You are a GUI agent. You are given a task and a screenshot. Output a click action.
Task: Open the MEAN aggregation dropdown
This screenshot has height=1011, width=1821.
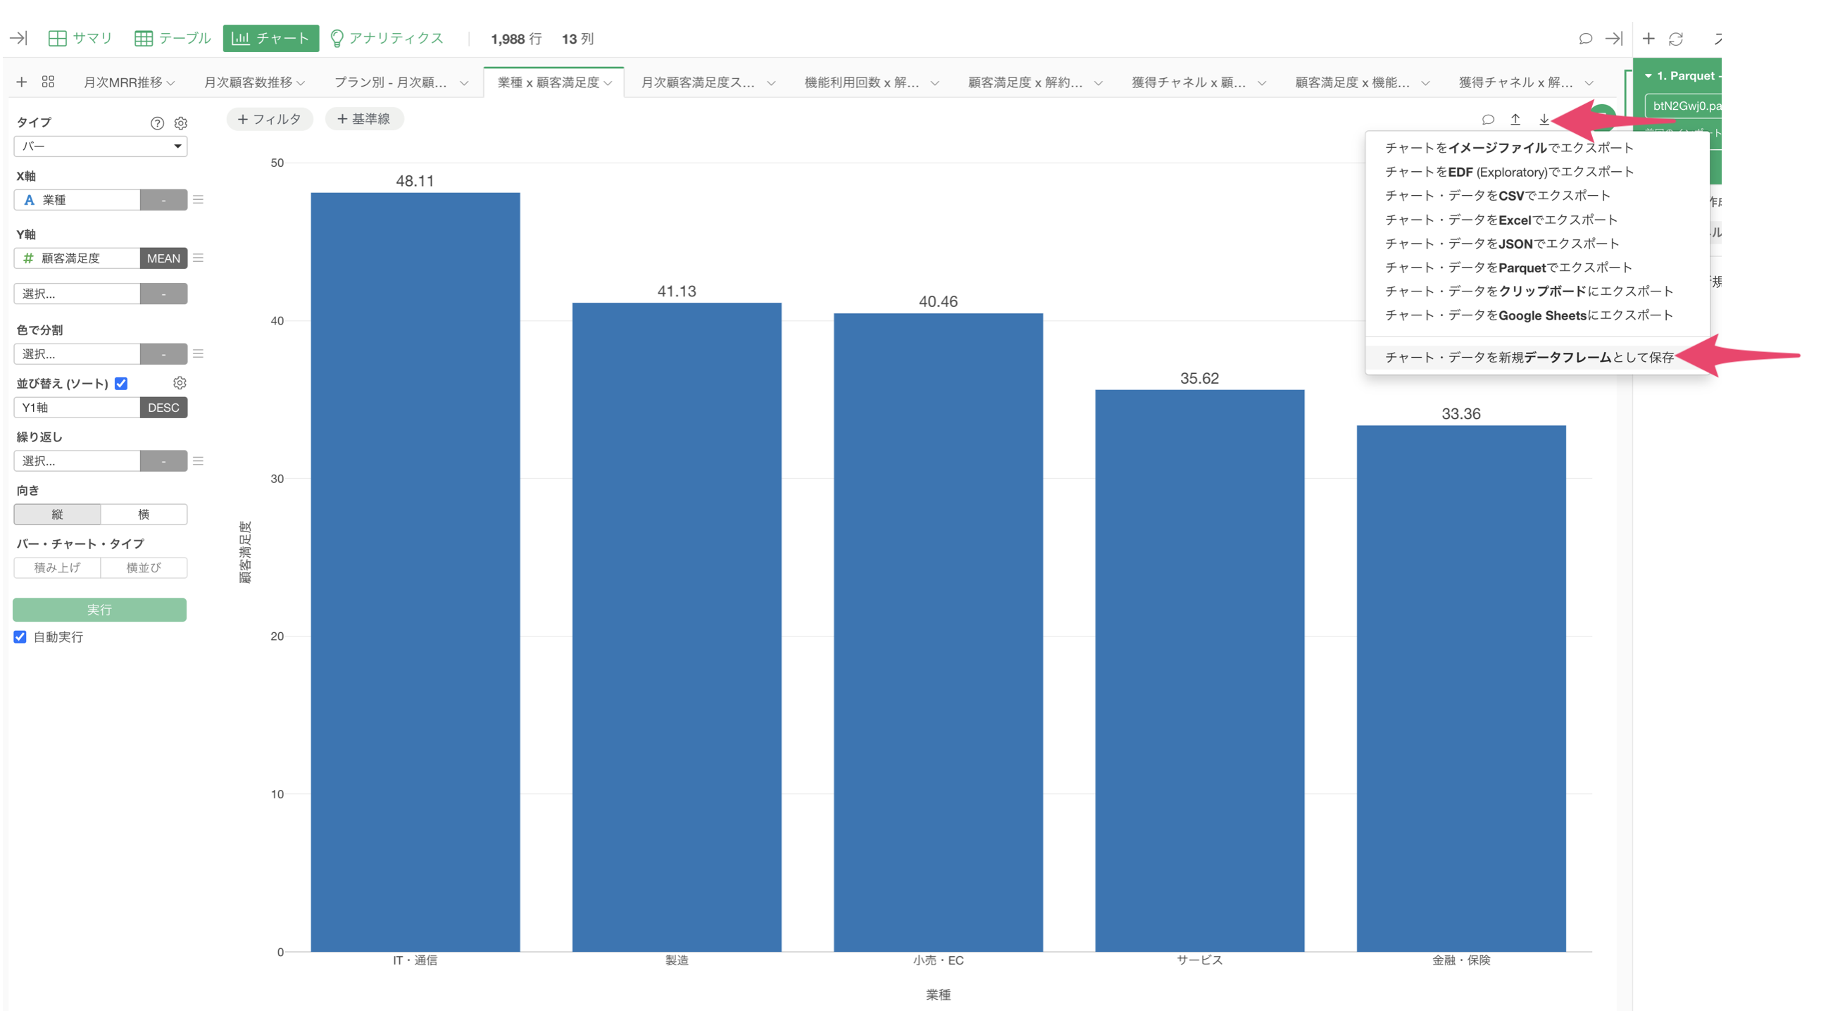pos(163,258)
